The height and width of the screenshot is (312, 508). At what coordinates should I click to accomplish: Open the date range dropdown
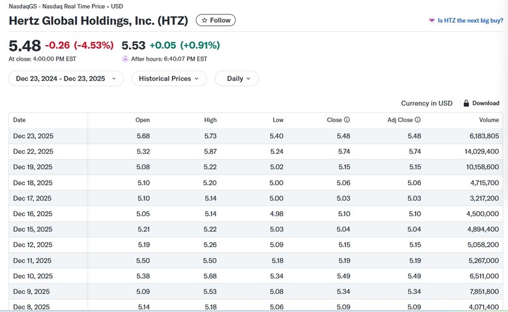coord(66,78)
